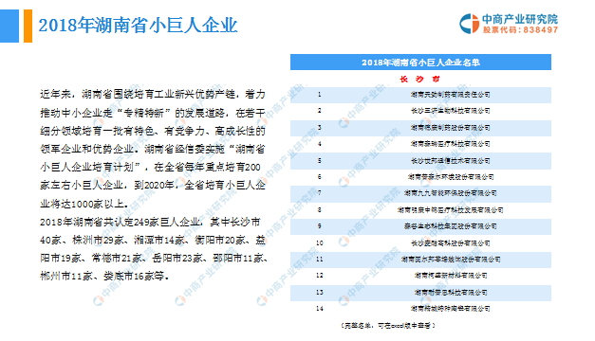The width and height of the screenshot is (595, 341).
Task: Click the paragraph line starting 近年来，湖南省围绕
Action: pyautogui.click(x=153, y=95)
